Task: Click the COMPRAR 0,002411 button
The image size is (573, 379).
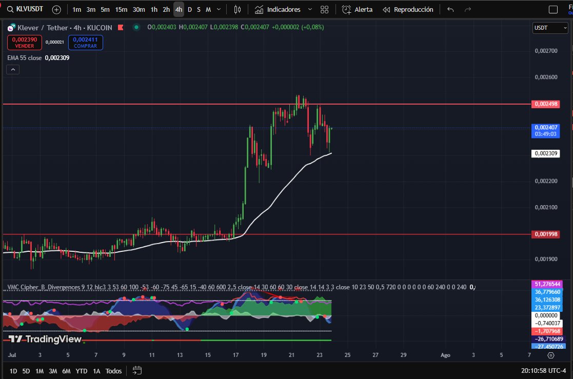Action: (86, 43)
